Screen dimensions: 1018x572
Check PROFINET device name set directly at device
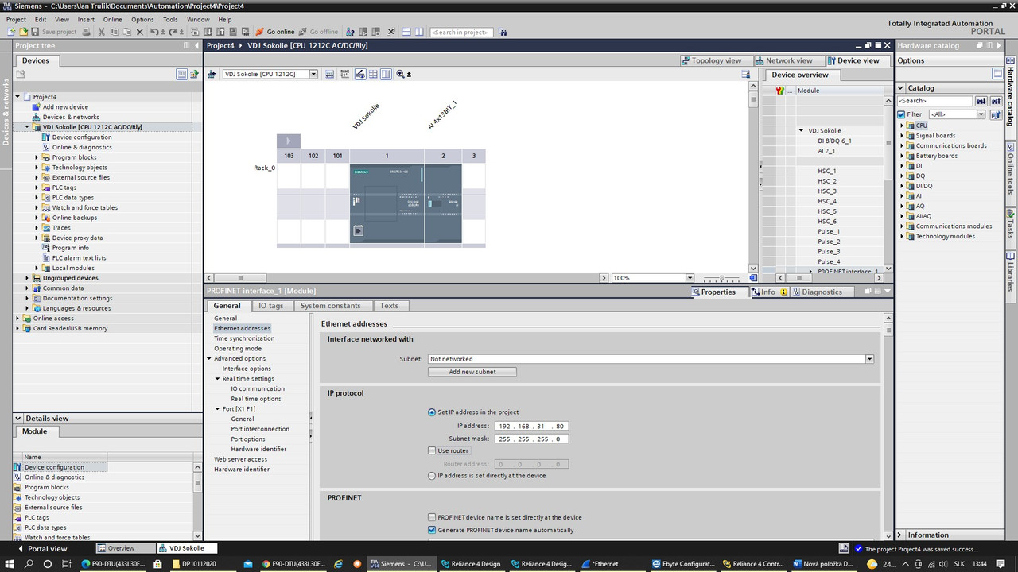(432, 517)
